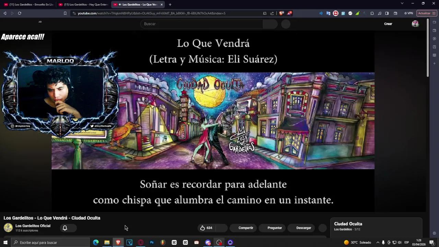Expand the system tray hidden icons chevron

[378, 243]
